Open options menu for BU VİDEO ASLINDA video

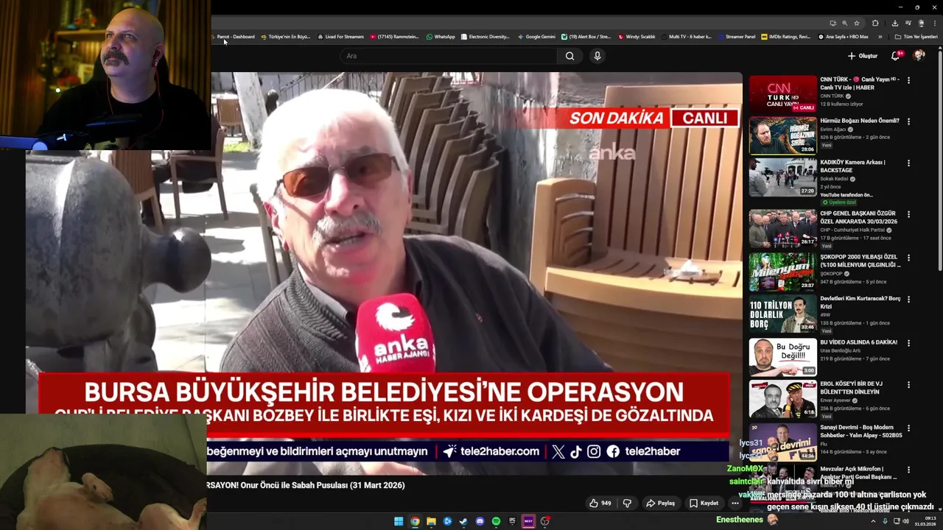(x=908, y=343)
